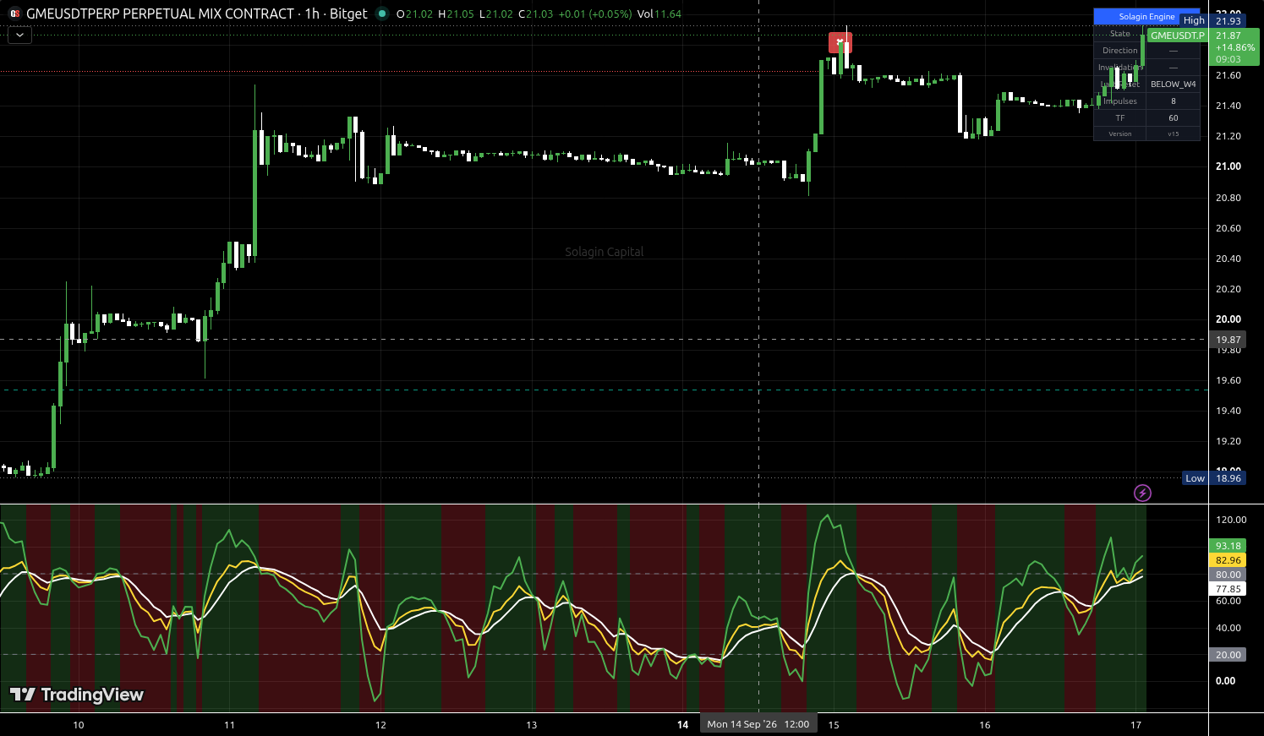The height and width of the screenshot is (736, 1264).
Task: Click date 11 on time axis
Action: (229, 725)
